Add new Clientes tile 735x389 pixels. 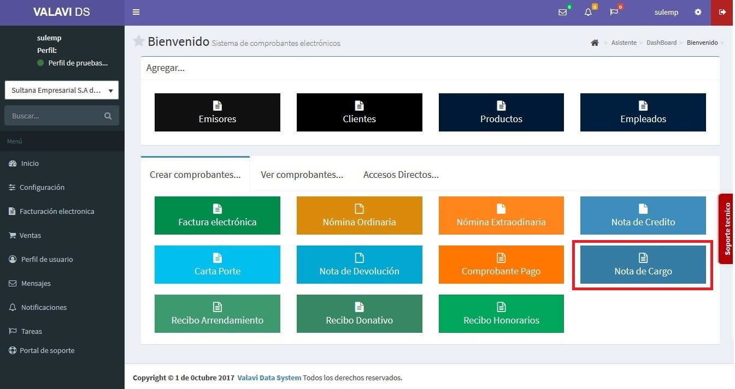point(359,112)
